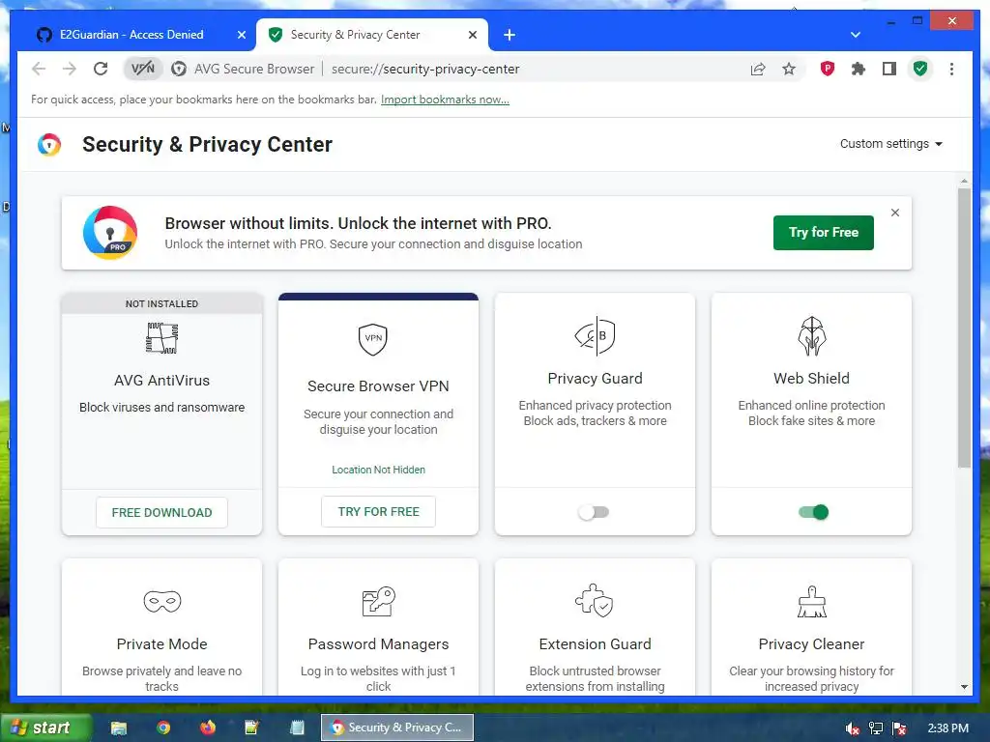Click the share icon in the address bar
The image size is (990, 742).
[x=758, y=69]
